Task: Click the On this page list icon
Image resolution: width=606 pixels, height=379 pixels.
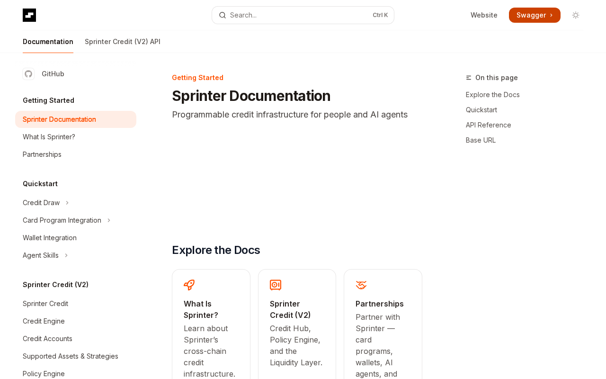Action: tap(469, 78)
